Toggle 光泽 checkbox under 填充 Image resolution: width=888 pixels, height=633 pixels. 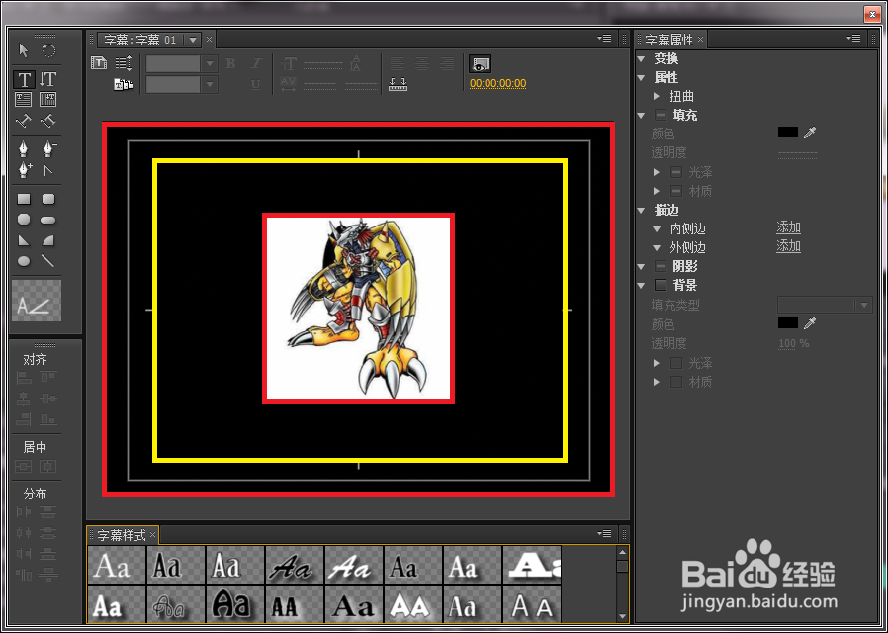[676, 172]
